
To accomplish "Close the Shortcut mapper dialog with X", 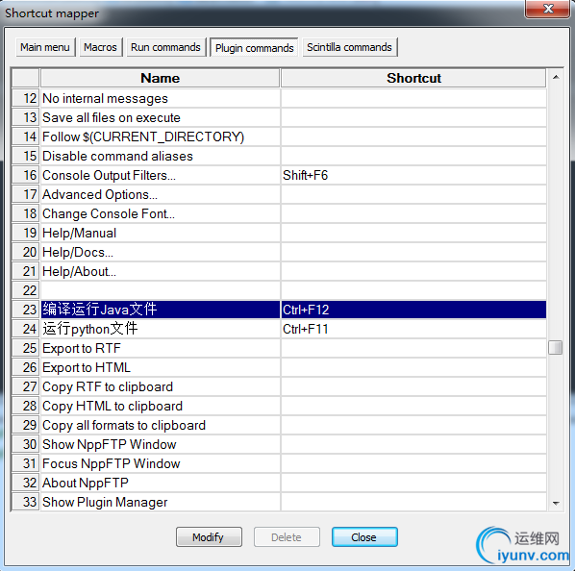I will (547, 9).
